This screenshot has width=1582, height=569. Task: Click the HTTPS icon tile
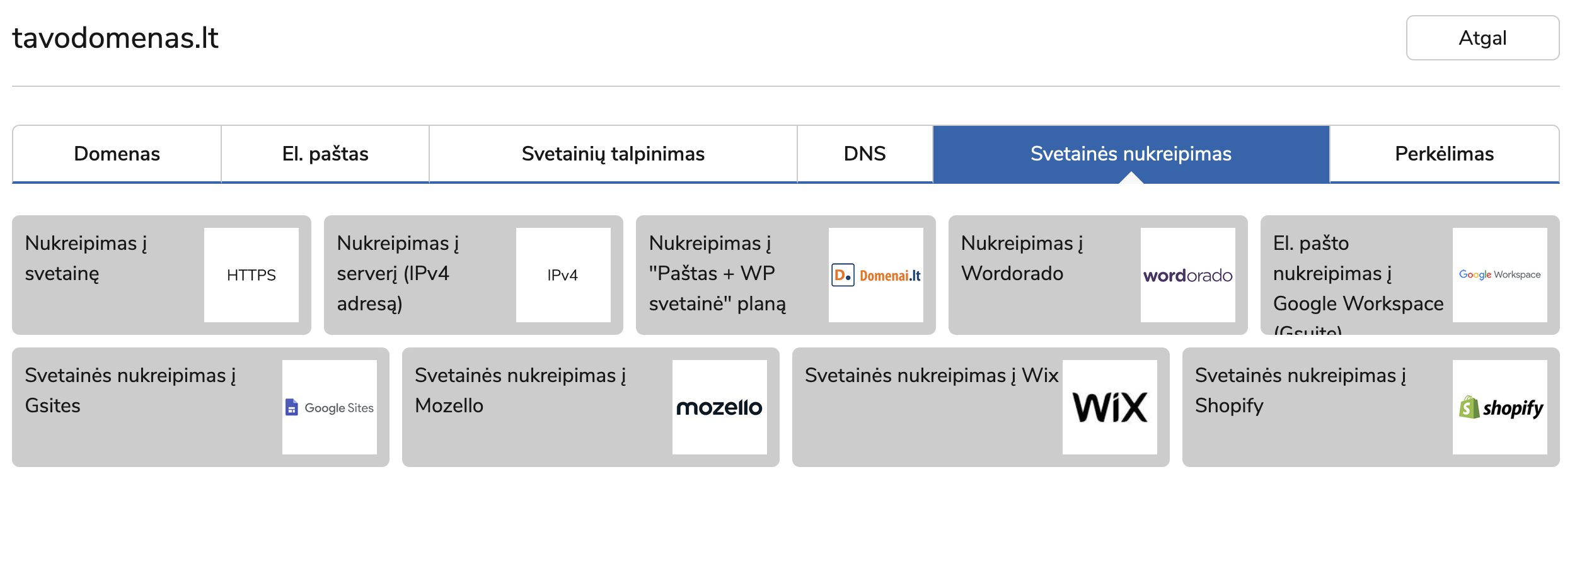click(x=251, y=275)
